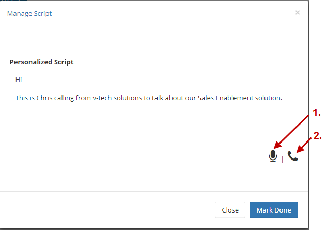Place cursor after "solution." in the script
Viewport: 327px width, 230px height.
(x=283, y=98)
